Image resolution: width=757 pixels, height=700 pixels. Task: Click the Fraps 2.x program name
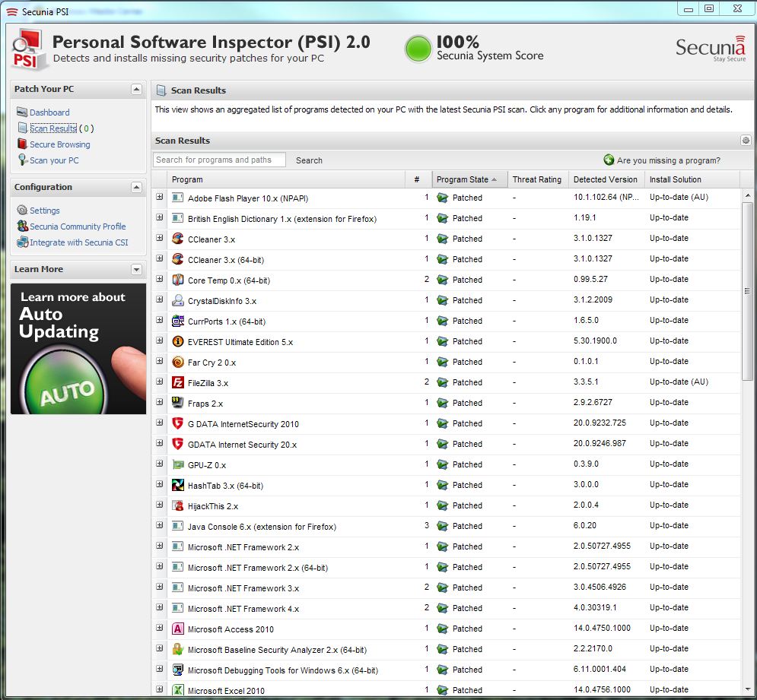[x=205, y=404]
